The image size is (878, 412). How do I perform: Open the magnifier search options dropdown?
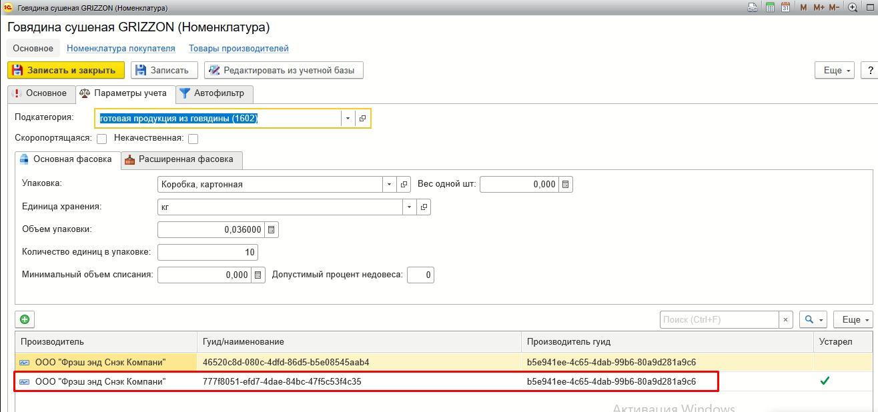[x=813, y=319]
